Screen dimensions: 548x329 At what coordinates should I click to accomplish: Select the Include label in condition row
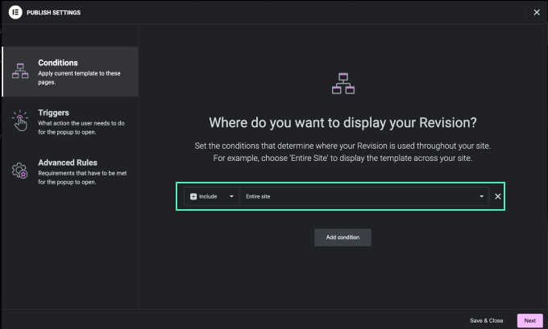[x=208, y=197]
